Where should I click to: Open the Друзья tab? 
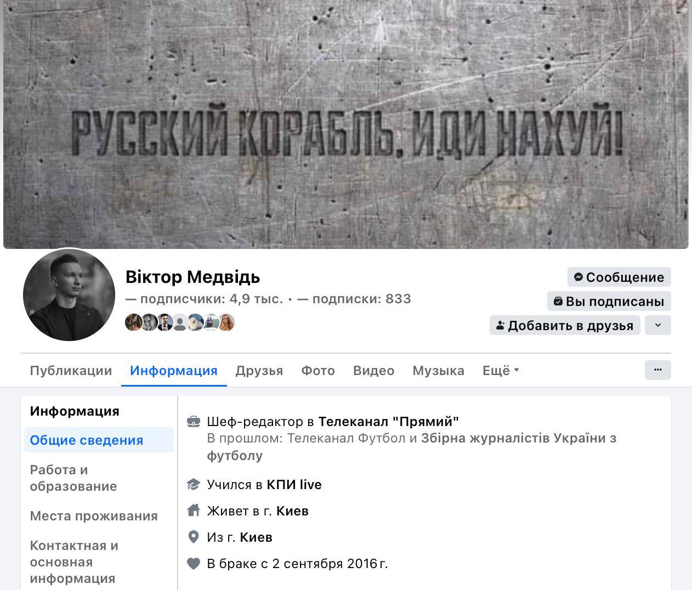click(x=259, y=371)
